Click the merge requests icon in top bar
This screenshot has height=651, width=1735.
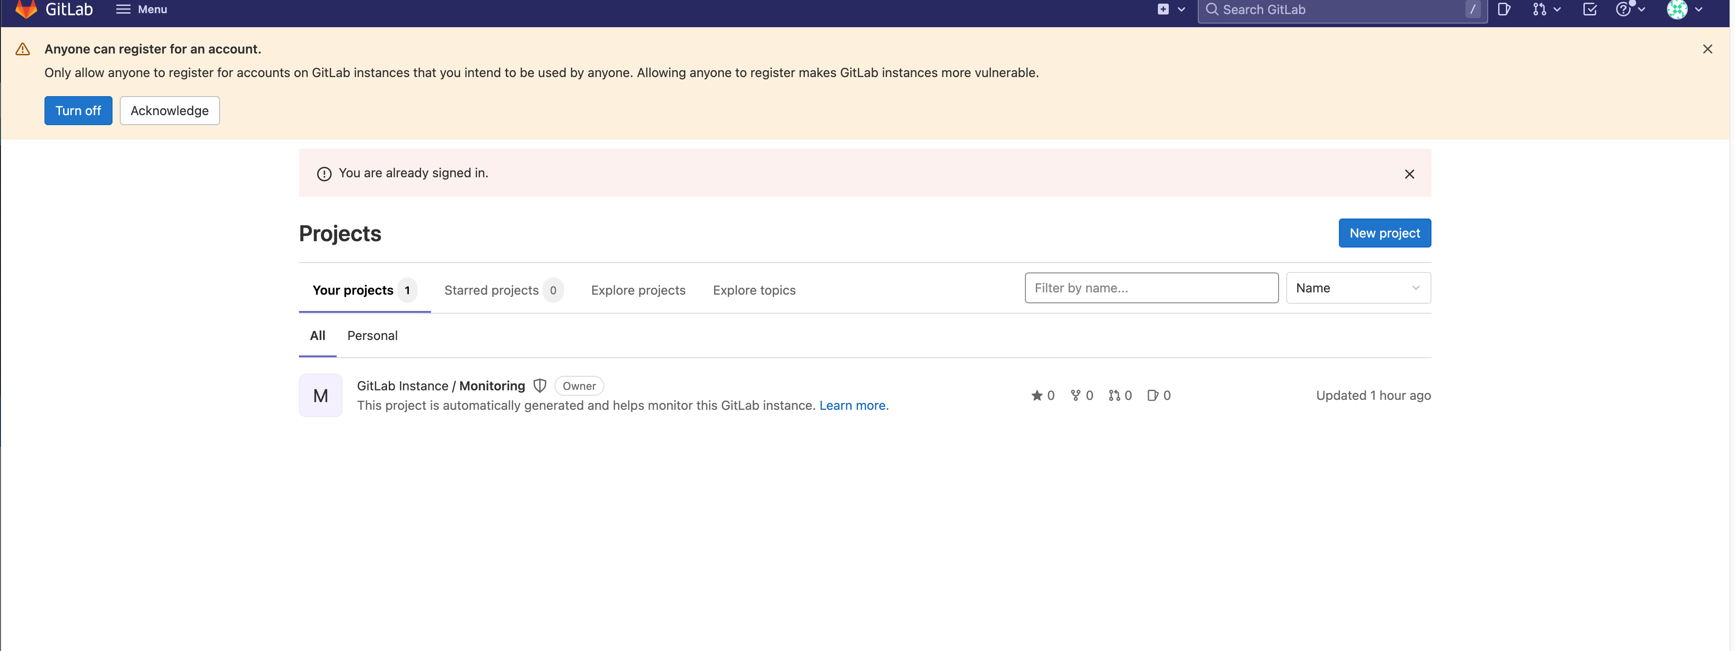pos(1540,10)
